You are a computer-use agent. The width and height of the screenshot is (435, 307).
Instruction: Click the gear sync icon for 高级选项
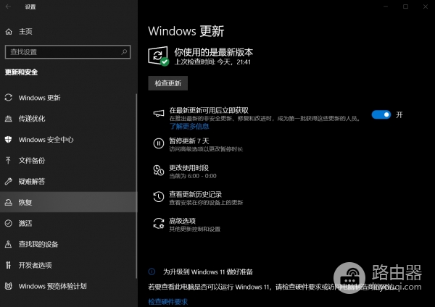159,223
